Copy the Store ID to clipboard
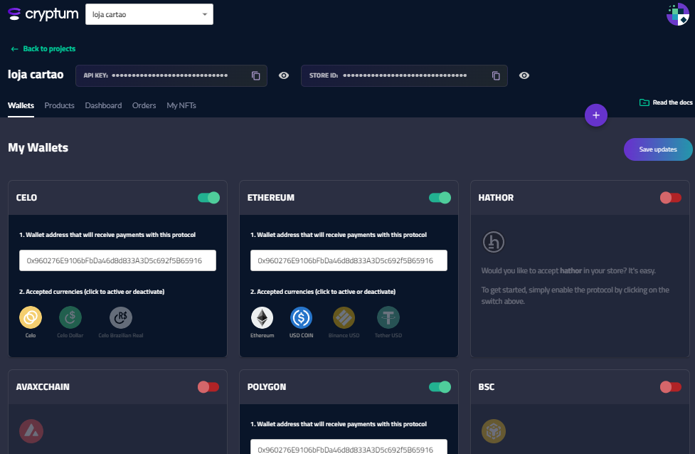This screenshot has height=454, width=695. 496,75
